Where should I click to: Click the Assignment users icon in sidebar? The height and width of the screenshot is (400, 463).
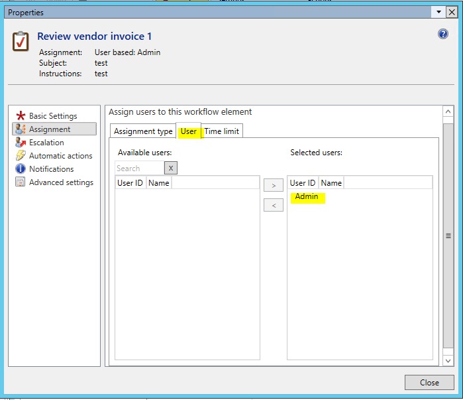click(21, 129)
